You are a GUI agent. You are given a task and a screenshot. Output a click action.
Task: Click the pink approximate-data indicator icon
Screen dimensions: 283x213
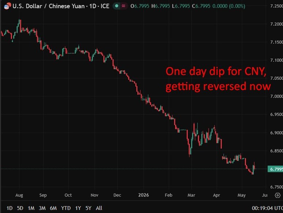(123, 6)
